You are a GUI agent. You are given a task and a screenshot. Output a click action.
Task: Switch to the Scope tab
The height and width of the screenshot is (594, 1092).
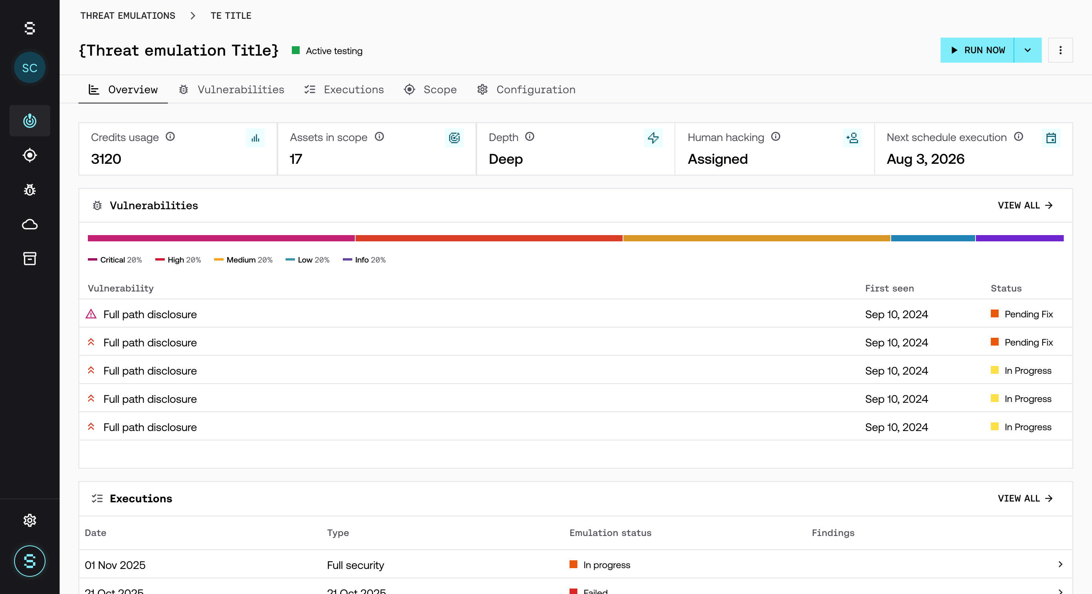coord(430,90)
